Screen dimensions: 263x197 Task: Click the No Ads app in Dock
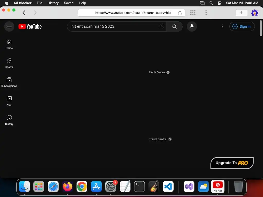[218, 186]
